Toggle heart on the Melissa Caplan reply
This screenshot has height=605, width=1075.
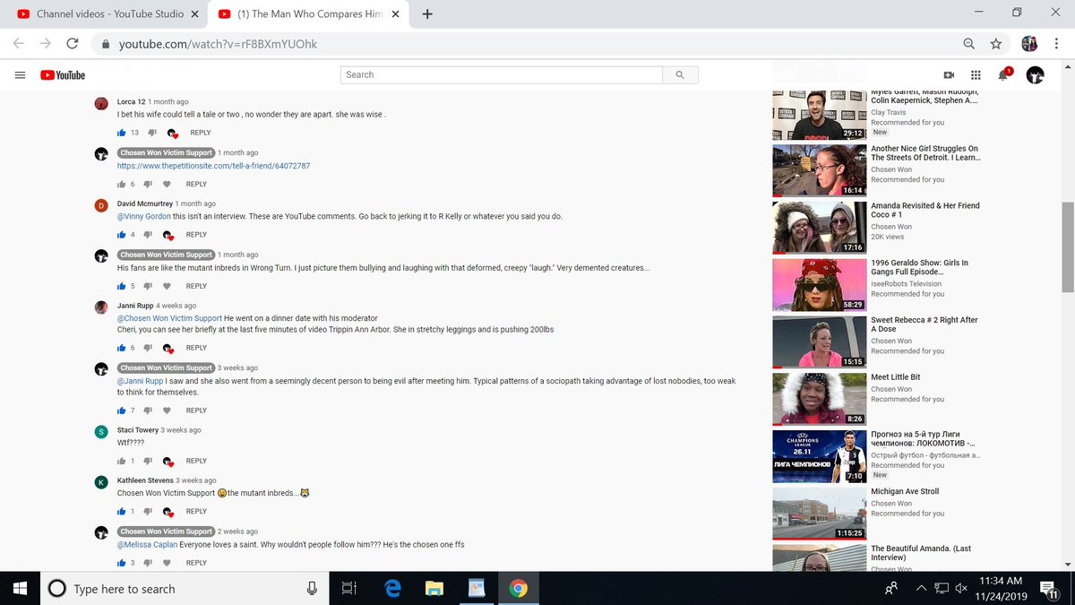tap(167, 563)
